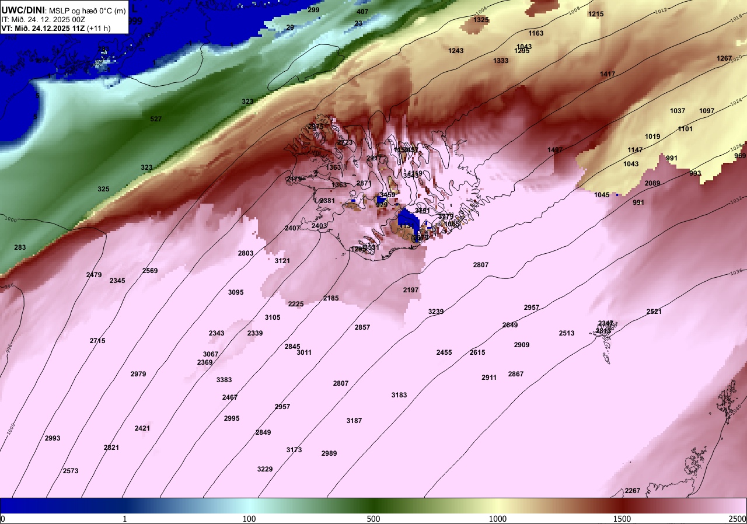Click the value 2715 on the map
Screen dimensions: 747x524
click(97, 341)
